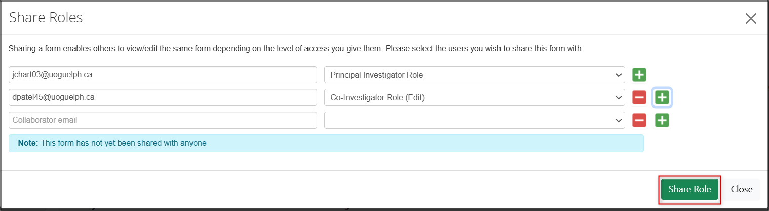Open the Principal Investigator Role dropdown
Image resolution: width=769 pixels, height=211 pixels.
click(x=475, y=75)
